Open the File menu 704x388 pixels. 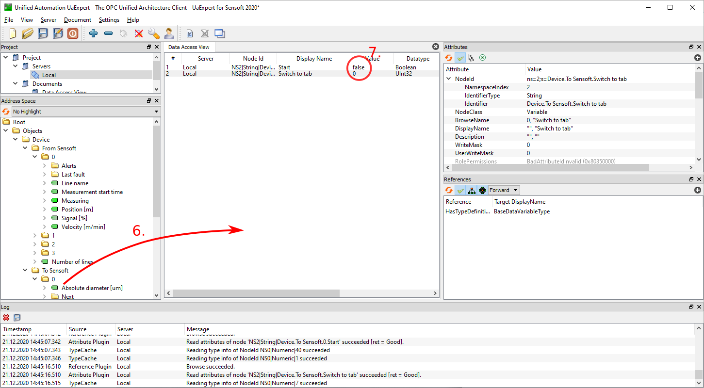(x=9, y=20)
